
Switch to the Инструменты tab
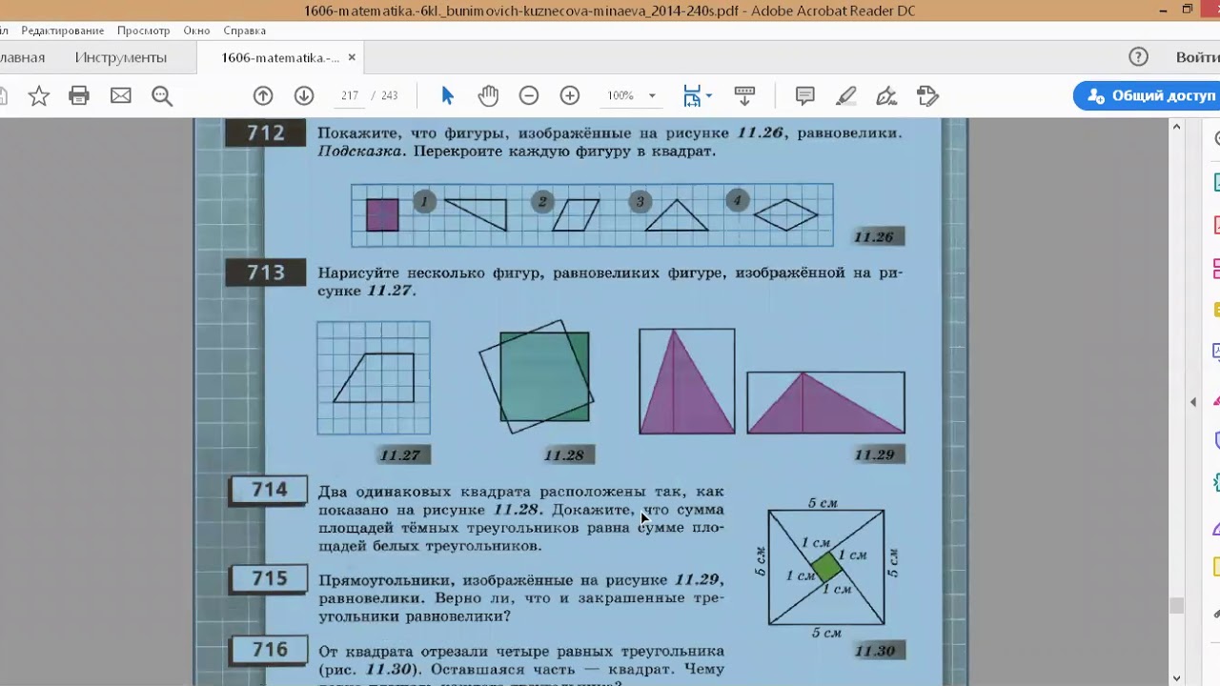click(121, 57)
